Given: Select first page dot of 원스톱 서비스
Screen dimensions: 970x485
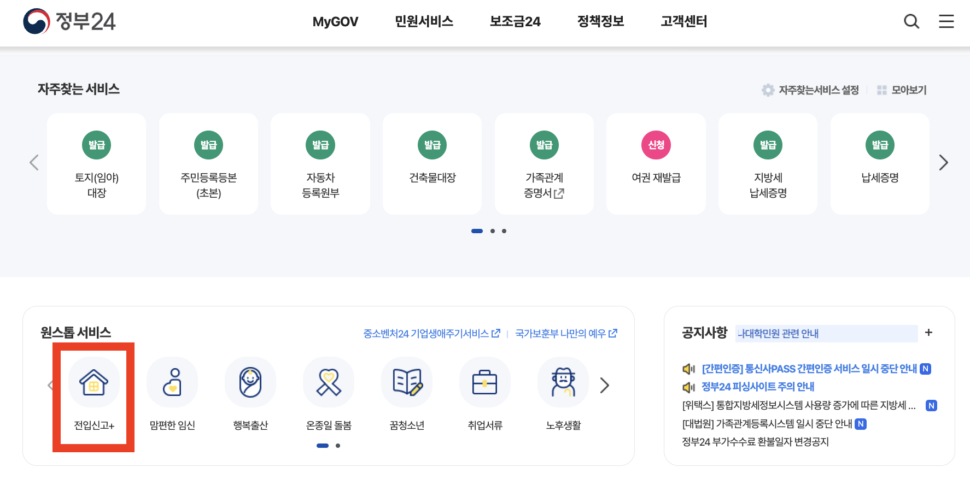Looking at the screenshot, I should 323,446.
